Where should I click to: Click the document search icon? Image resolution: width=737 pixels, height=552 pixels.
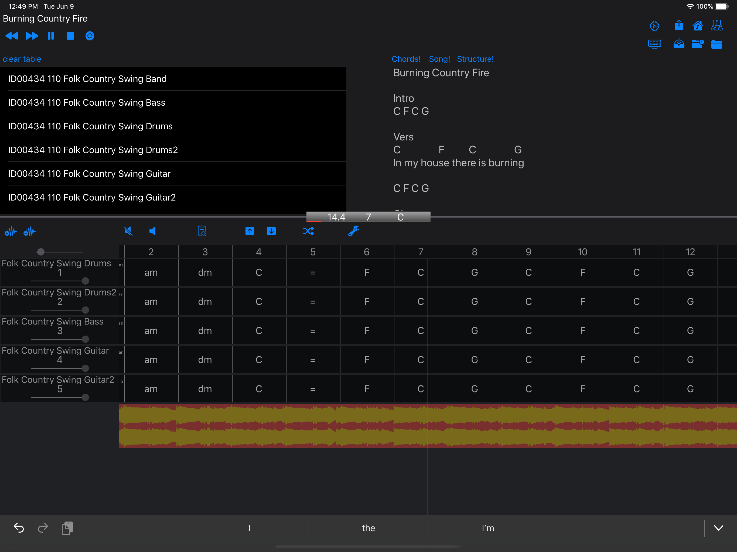pos(202,231)
